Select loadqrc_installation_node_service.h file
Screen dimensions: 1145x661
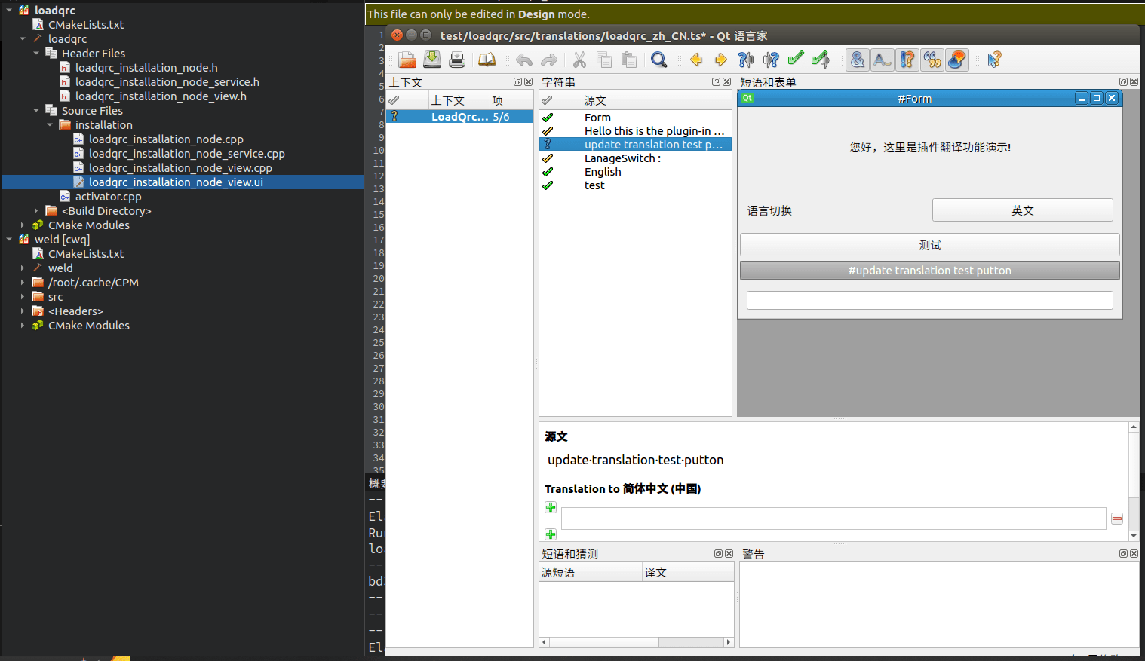[x=167, y=82]
